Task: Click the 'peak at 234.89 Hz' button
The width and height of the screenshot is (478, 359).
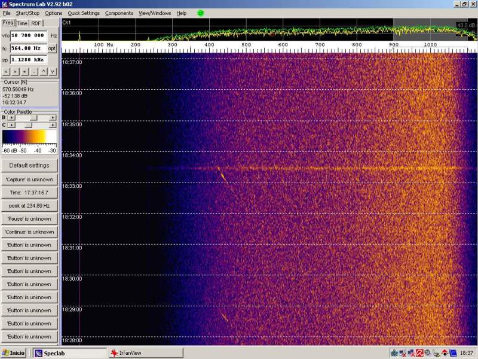Action: coord(30,206)
